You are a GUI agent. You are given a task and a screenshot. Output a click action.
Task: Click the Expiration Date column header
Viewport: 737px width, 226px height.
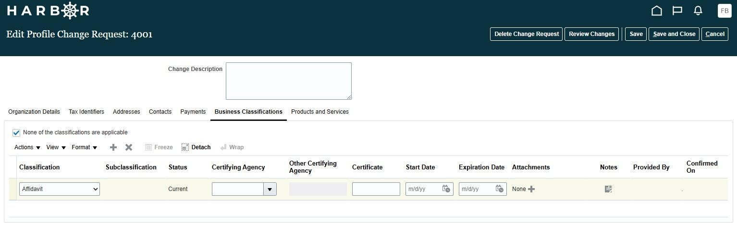pyautogui.click(x=481, y=167)
